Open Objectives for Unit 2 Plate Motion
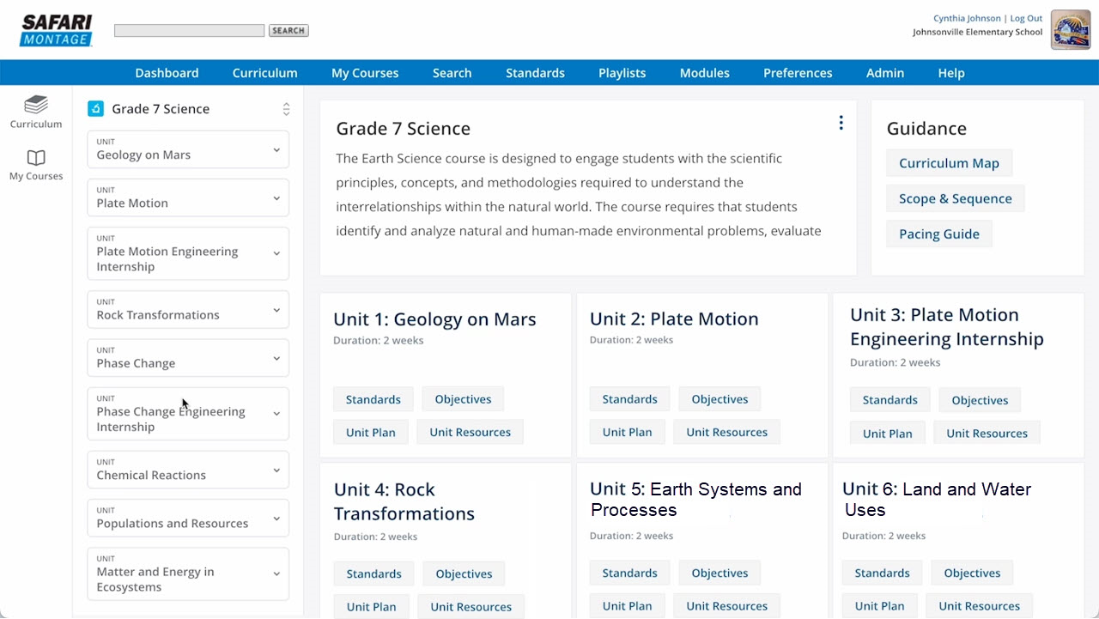The image size is (1099, 619). point(720,399)
